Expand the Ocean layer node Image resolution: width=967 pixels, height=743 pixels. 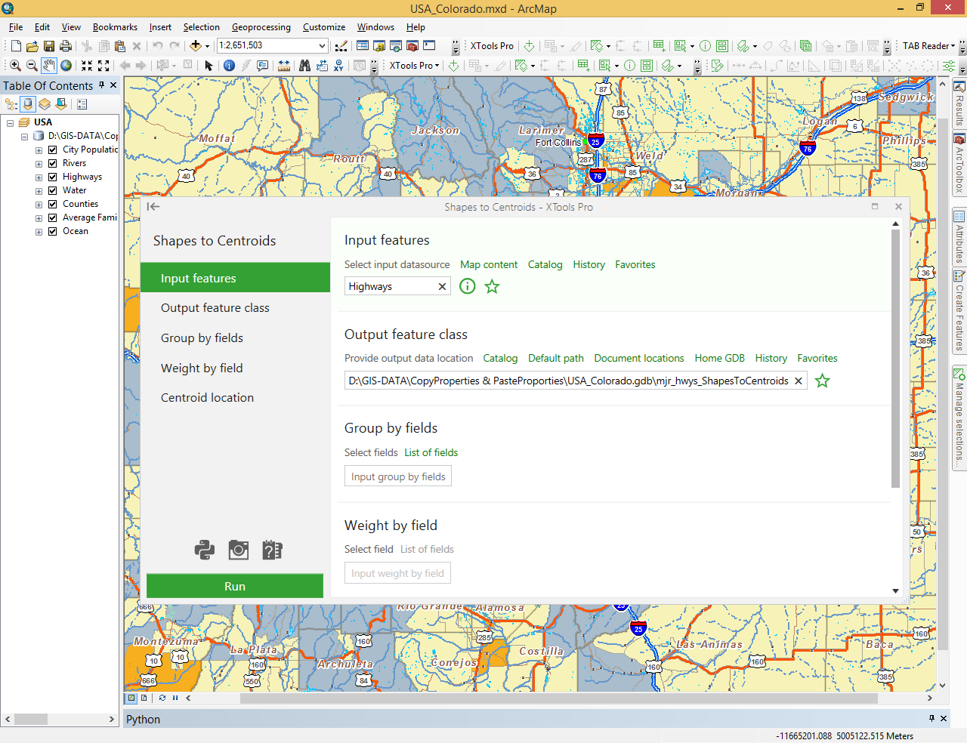(x=39, y=232)
